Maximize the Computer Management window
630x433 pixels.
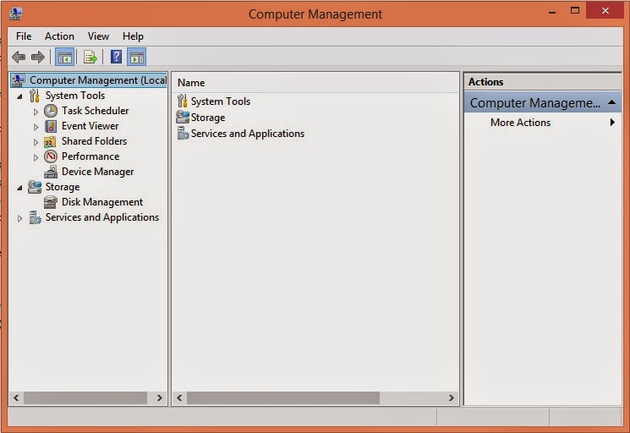click(x=575, y=10)
